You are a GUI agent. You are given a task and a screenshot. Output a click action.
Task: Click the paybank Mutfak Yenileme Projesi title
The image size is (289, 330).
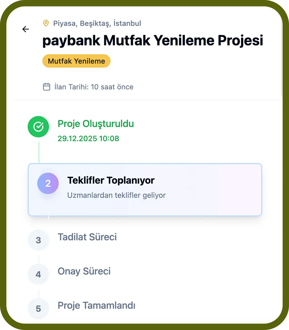point(153,41)
